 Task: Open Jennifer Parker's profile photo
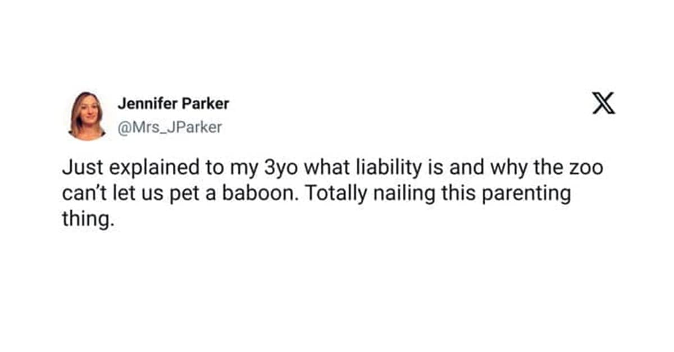[87, 115]
